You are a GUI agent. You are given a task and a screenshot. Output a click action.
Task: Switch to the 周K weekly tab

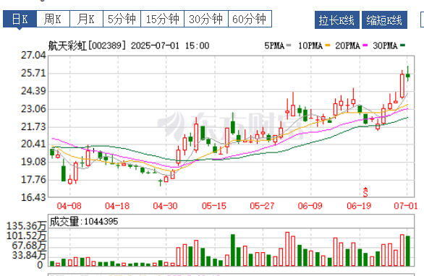click(53, 19)
